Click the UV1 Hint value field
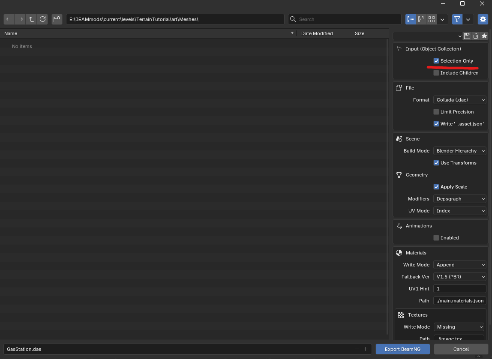The width and height of the screenshot is (492, 359). (460, 289)
